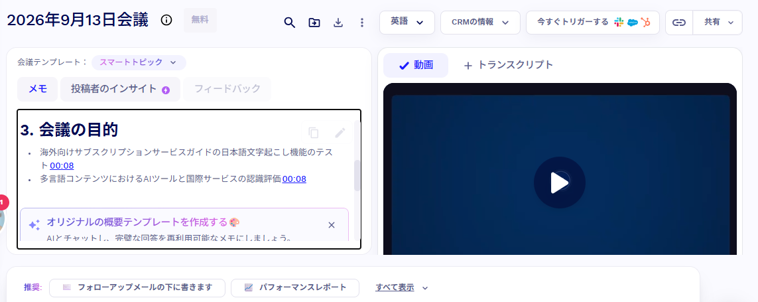Click フォローアップメールの下に書きます suggestion
Screen dimensions: 758x302
pos(137,287)
